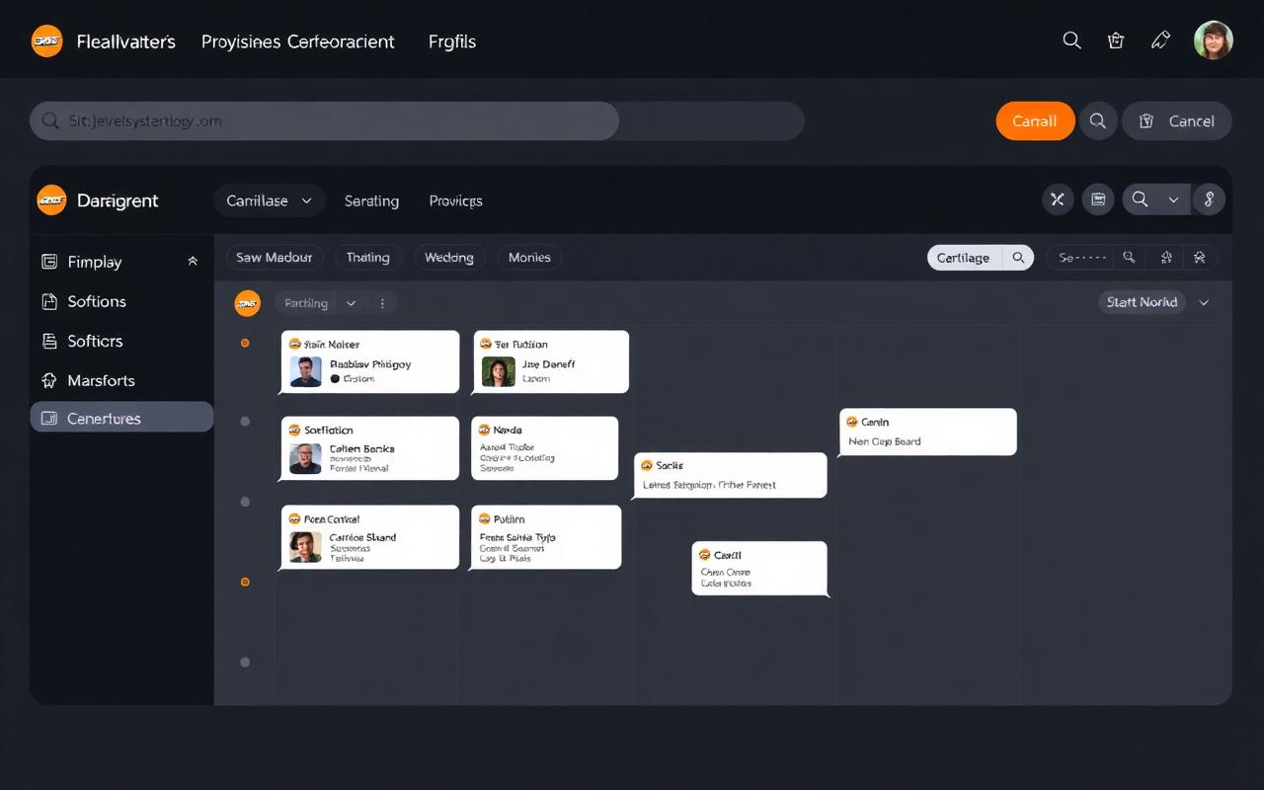Viewport: 1264px width, 790px height.
Task: Click the Softicrs list icon
Action: pos(49,341)
